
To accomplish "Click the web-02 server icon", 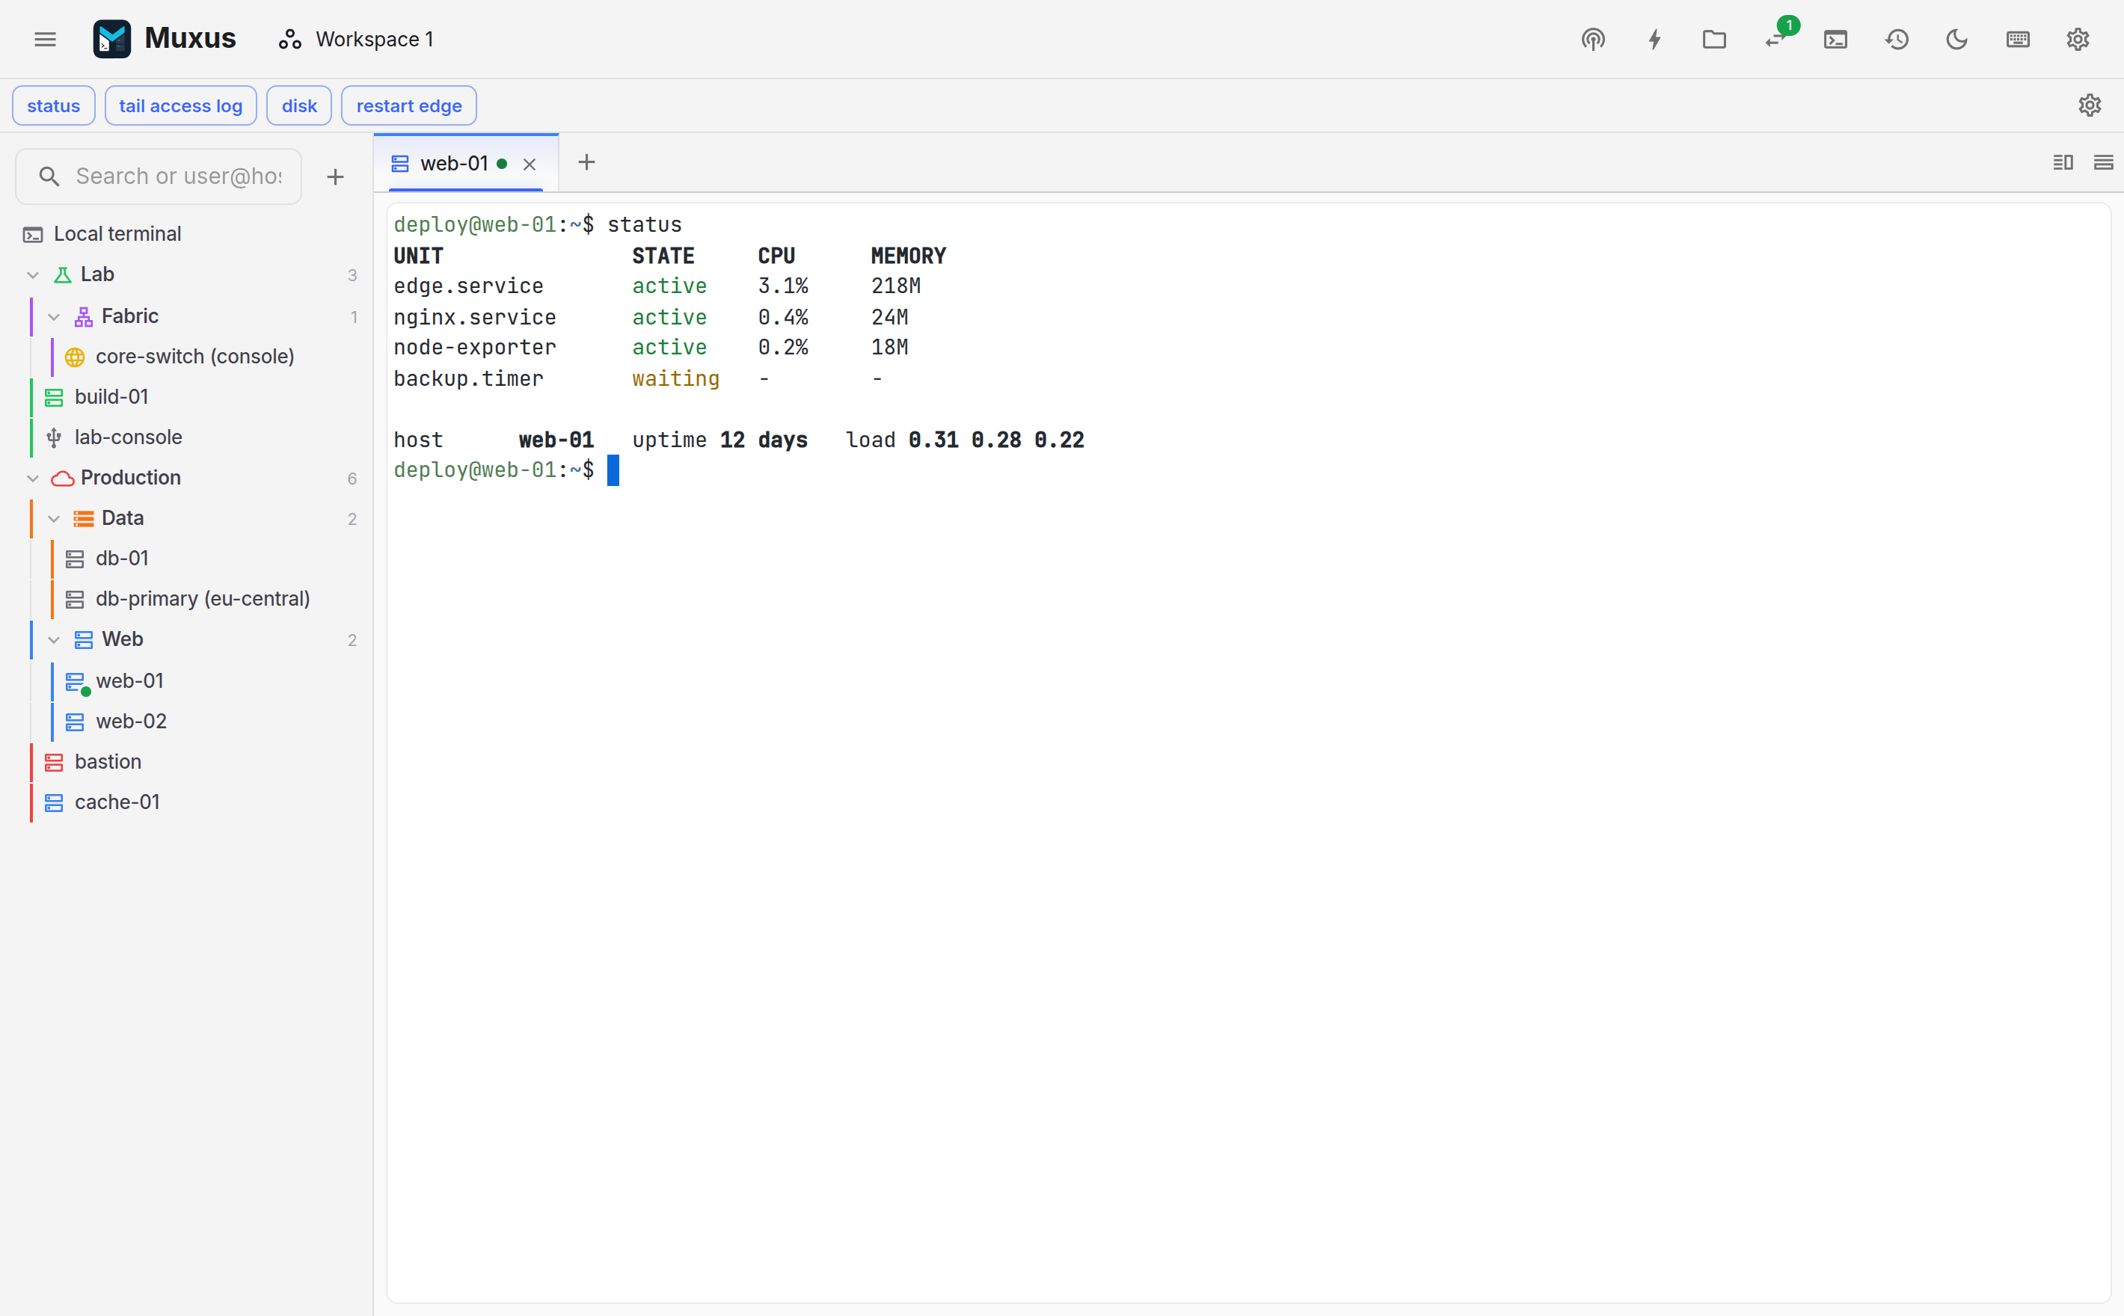I will [x=75, y=722].
